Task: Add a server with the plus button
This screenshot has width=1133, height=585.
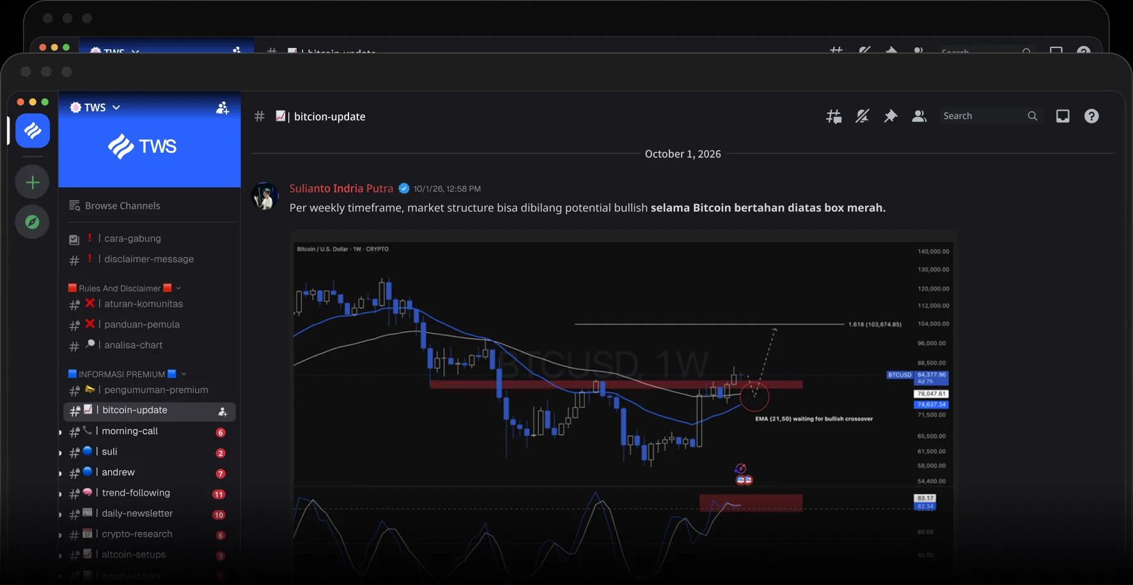Action: coord(33,182)
